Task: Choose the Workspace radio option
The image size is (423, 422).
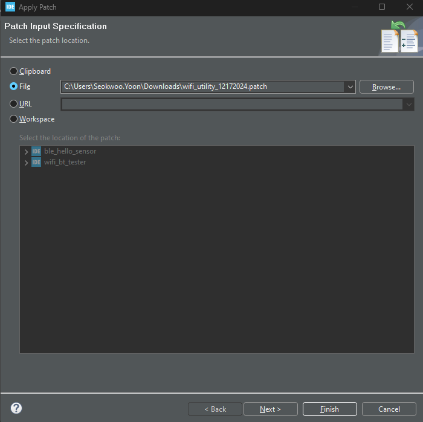Action: click(x=13, y=119)
